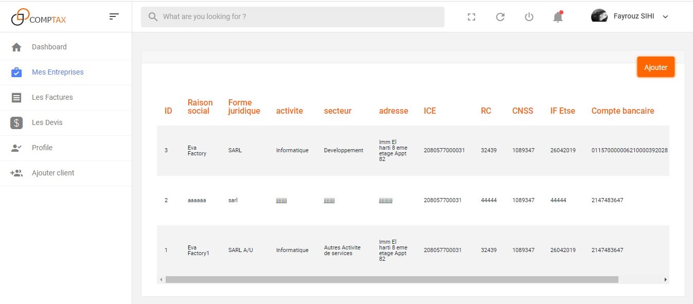Click the Raison social column header

200,106
